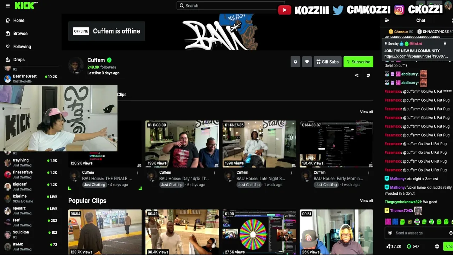Screen dimensions: 453x255
Task: Subscribe to Cuffem
Action: (358, 62)
